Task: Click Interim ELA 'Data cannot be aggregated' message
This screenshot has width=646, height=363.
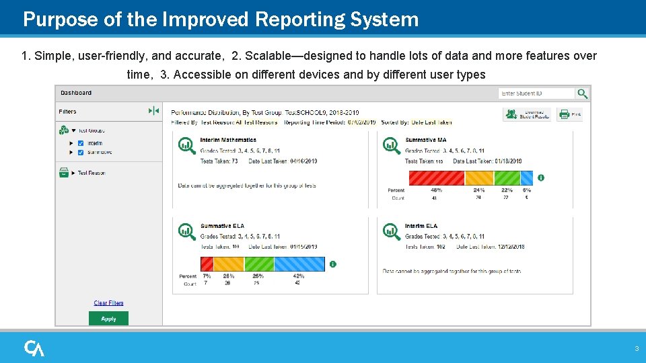Action: point(452,271)
